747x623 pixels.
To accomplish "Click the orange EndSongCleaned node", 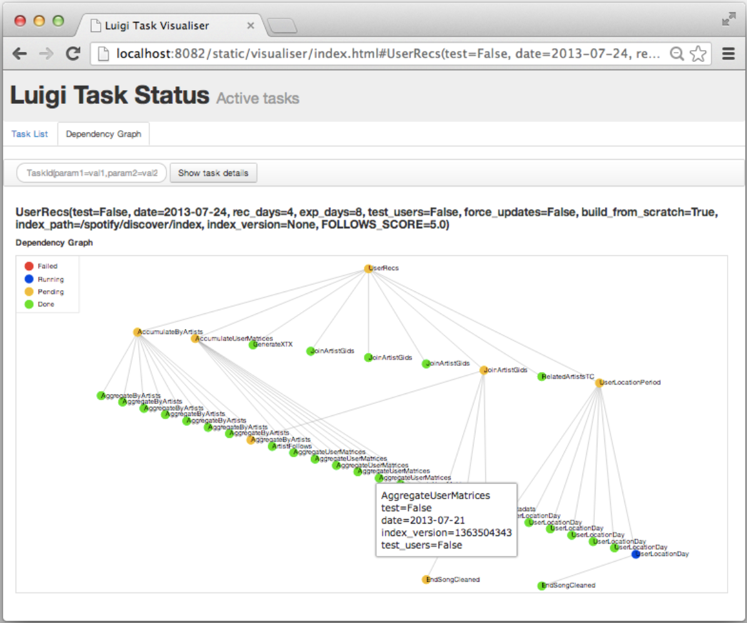I will click(x=426, y=580).
